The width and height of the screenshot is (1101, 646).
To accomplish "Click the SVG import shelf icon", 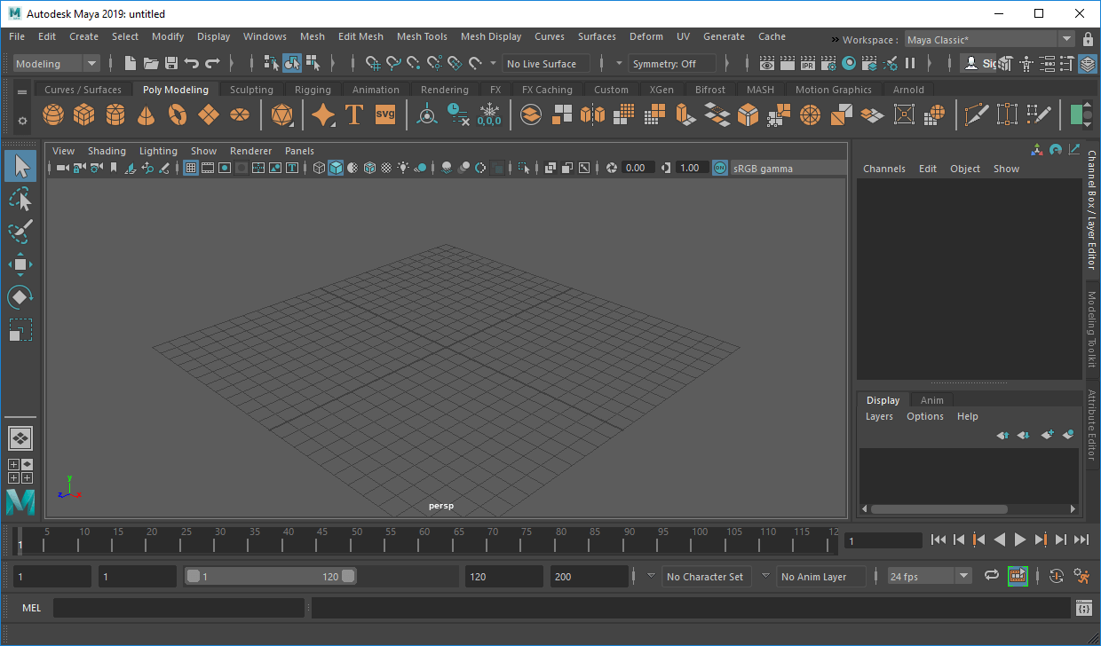I will click(x=385, y=114).
